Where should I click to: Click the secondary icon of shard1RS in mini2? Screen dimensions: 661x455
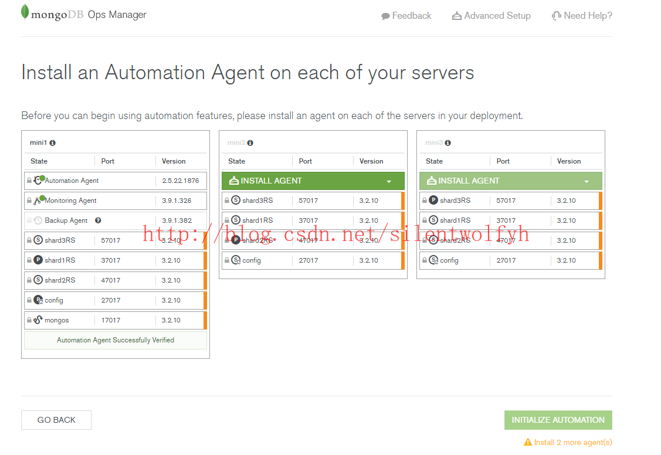point(236,220)
